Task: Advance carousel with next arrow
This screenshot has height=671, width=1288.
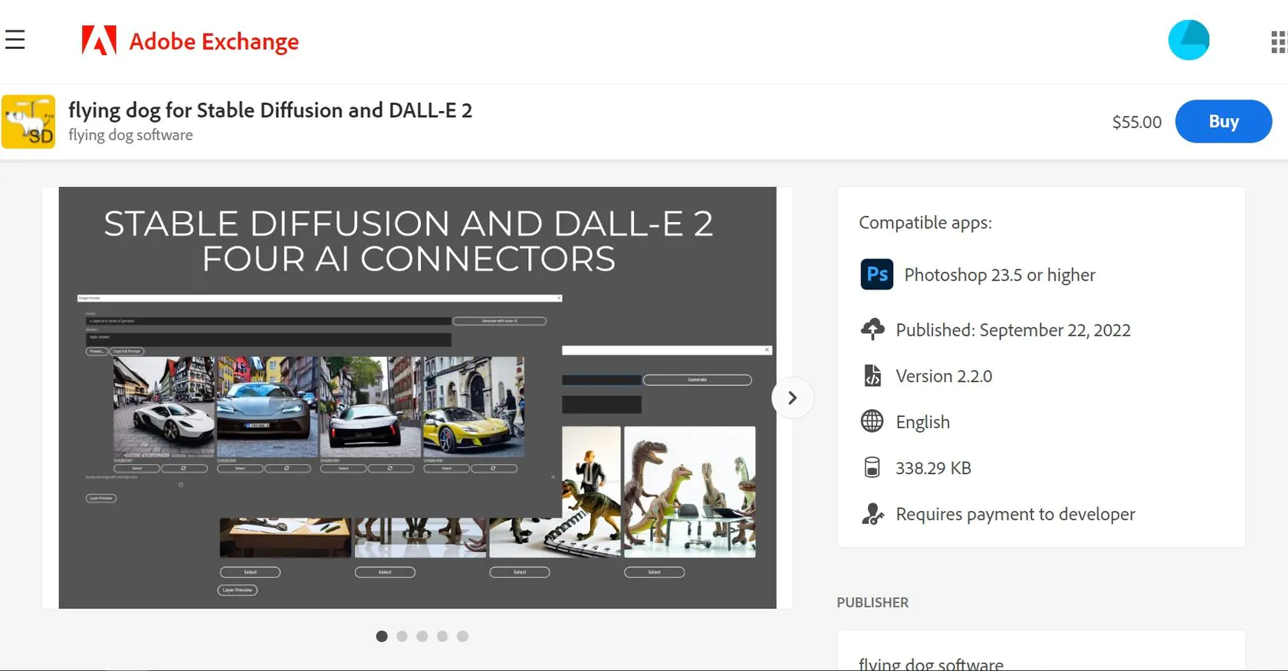Action: 792,398
